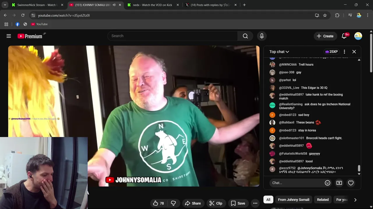Open the YouTube guide hamburger menu
373x209 pixels.
pyautogui.click(x=9, y=36)
